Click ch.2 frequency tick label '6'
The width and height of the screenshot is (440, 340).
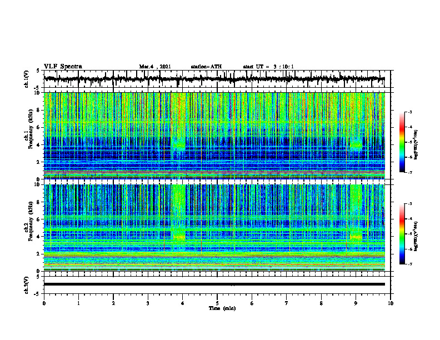point(39,219)
